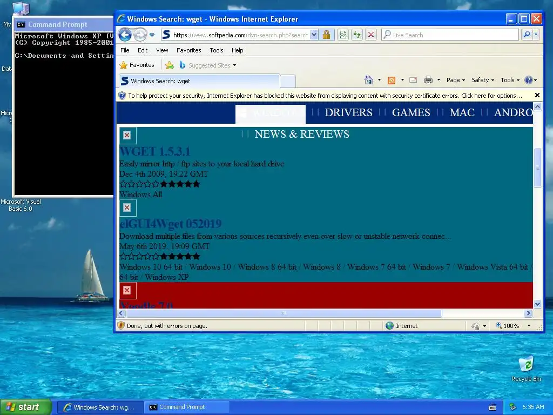Click broken image above WGET 1.5.3.1

(127, 135)
